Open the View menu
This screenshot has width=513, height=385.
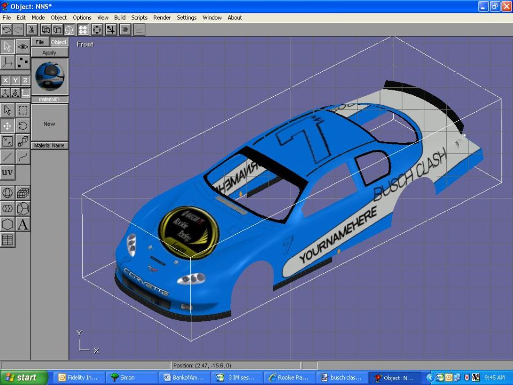pos(103,18)
